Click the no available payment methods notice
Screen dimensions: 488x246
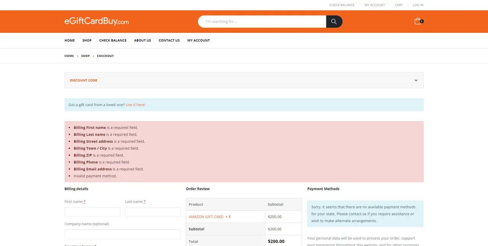(365, 214)
